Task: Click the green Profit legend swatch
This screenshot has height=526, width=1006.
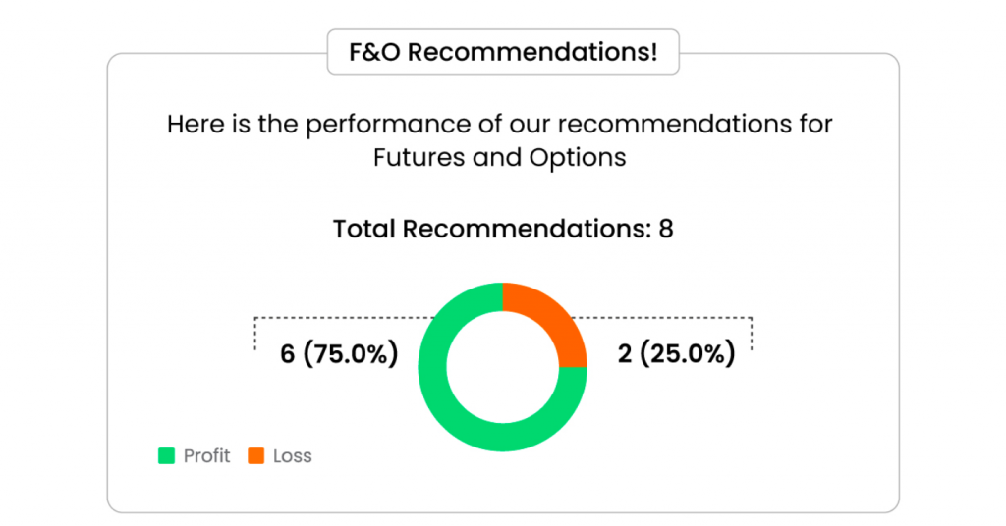Action: pos(166,455)
